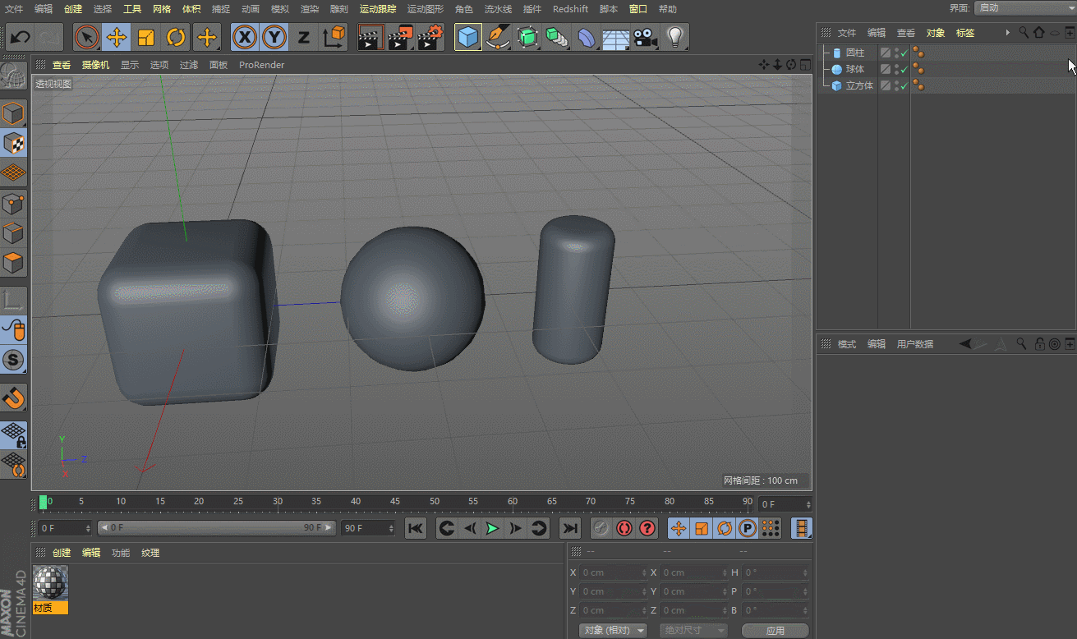Select the Move tool in top toolbar
Viewport: 1077px width, 639px height.
click(117, 37)
